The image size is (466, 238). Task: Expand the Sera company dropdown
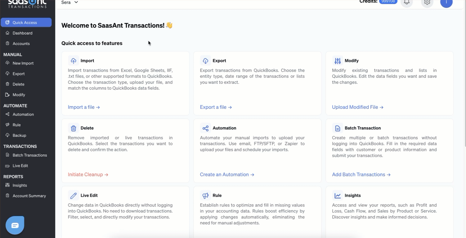(69, 2)
